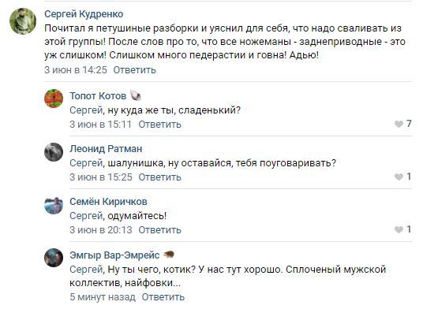The width and height of the screenshot is (423, 309).
Task: Open the '3 июн в 15:25' timestamp link
Action: pos(101,177)
